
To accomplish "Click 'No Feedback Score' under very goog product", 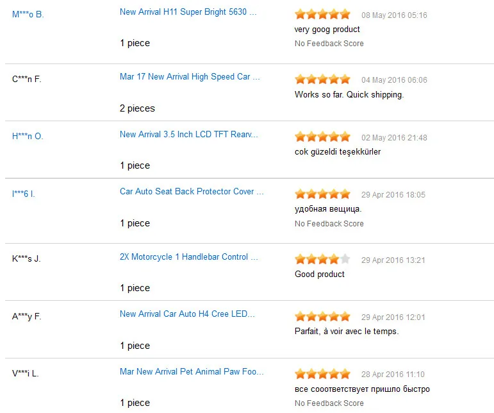I will click(329, 44).
